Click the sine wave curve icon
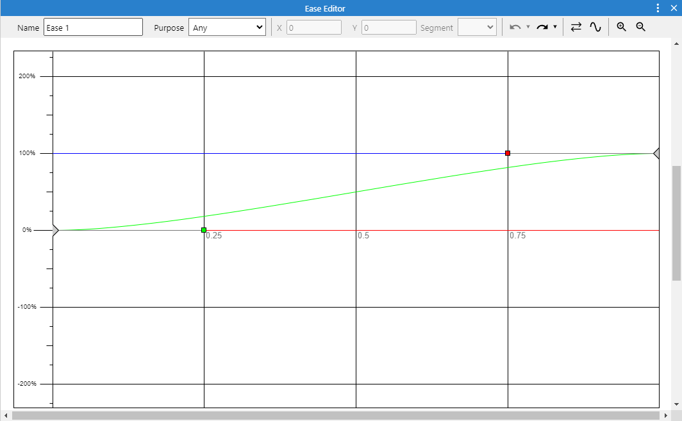The image size is (682, 421). pyautogui.click(x=596, y=26)
